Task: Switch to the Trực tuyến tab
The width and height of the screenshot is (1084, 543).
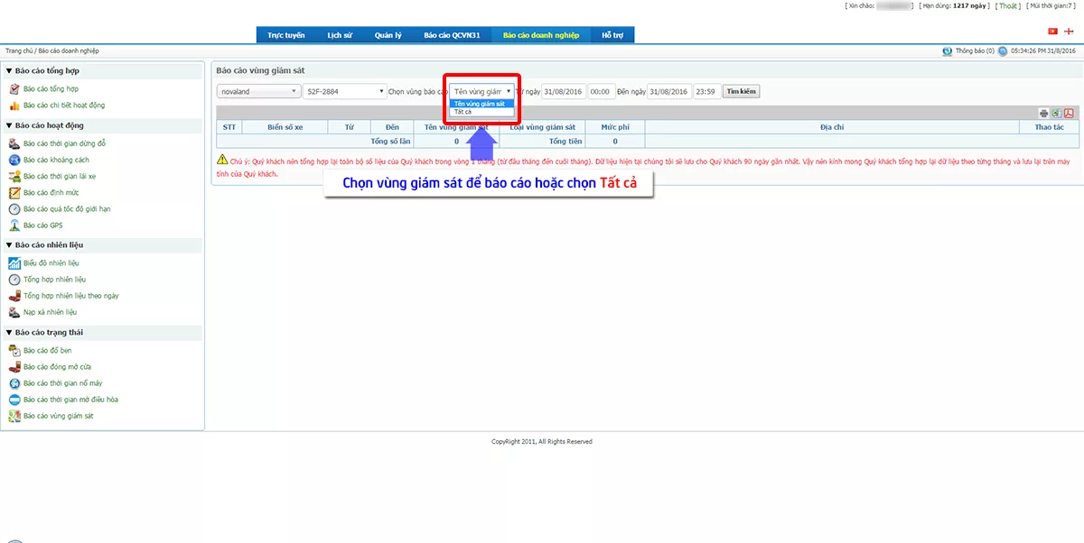Action: click(x=286, y=35)
